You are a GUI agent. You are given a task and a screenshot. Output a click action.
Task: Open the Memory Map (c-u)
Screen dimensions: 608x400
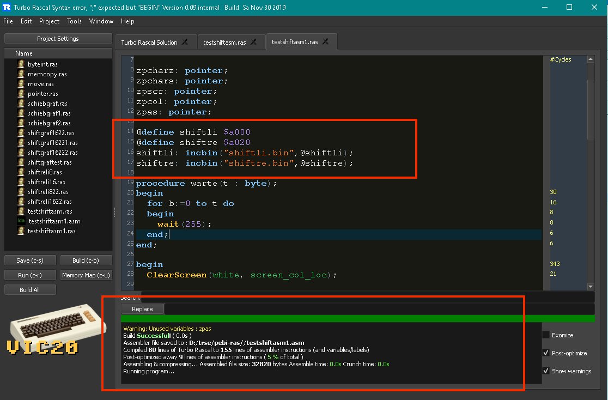pos(86,275)
